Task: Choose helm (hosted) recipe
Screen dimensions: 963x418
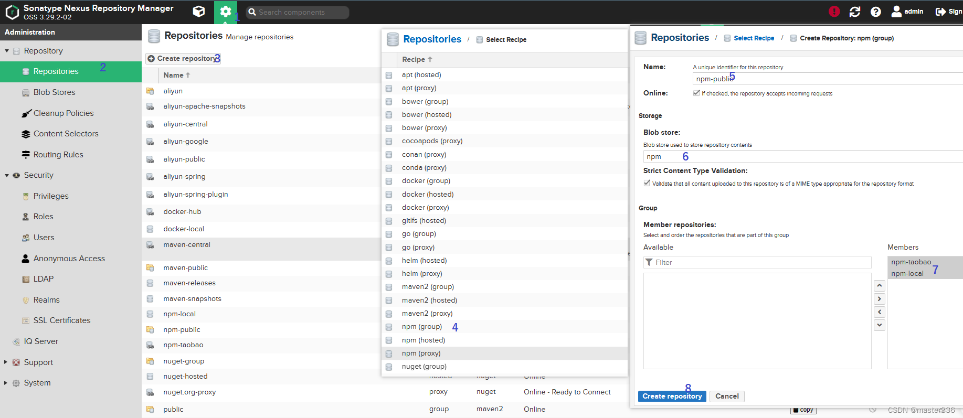Action: coord(424,261)
